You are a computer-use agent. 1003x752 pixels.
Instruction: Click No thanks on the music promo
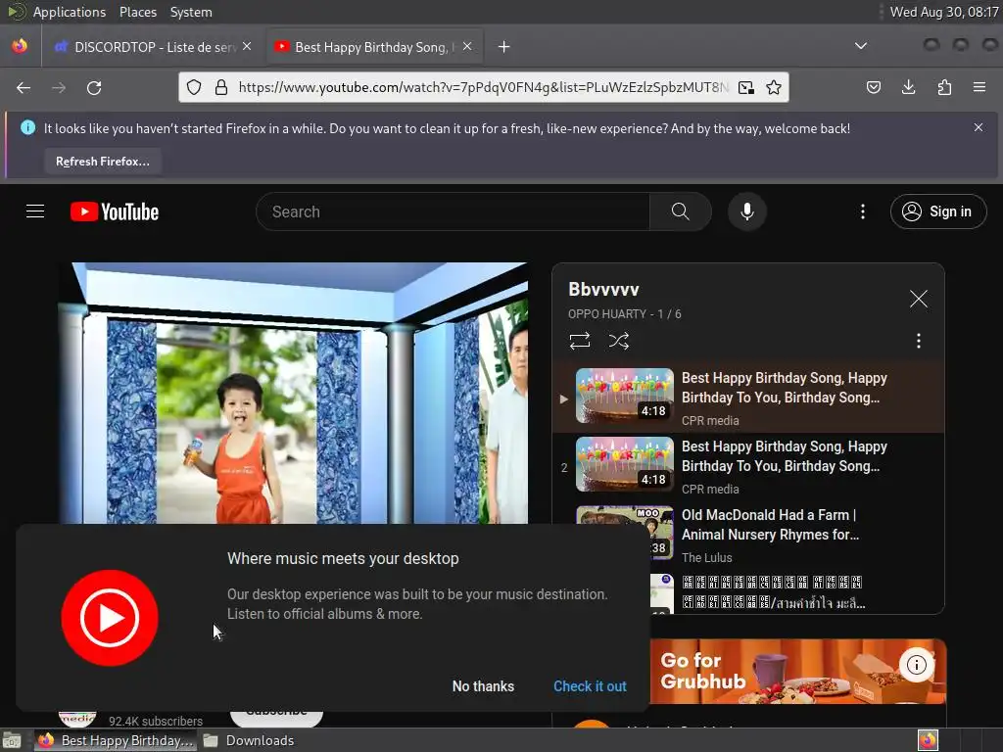click(x=483, y=686)
